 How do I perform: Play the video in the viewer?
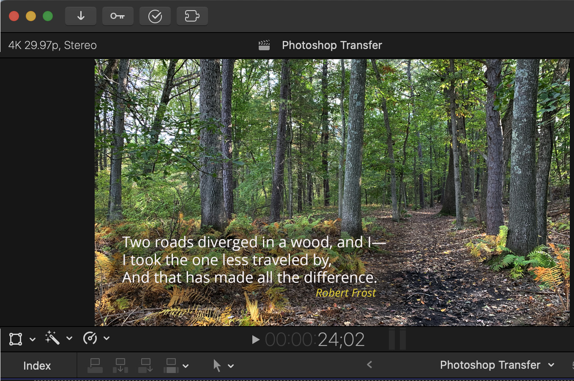tap(255, 340)
